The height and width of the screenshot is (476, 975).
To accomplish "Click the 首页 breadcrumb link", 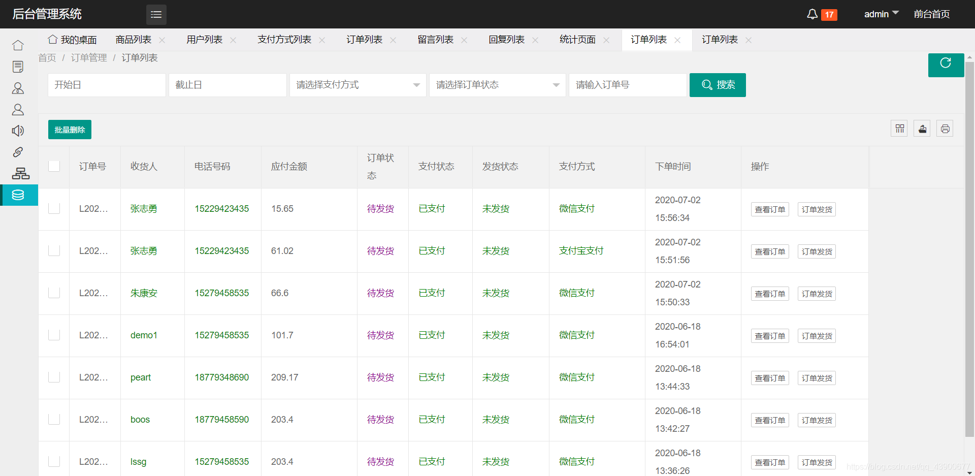I will point(47,58).
